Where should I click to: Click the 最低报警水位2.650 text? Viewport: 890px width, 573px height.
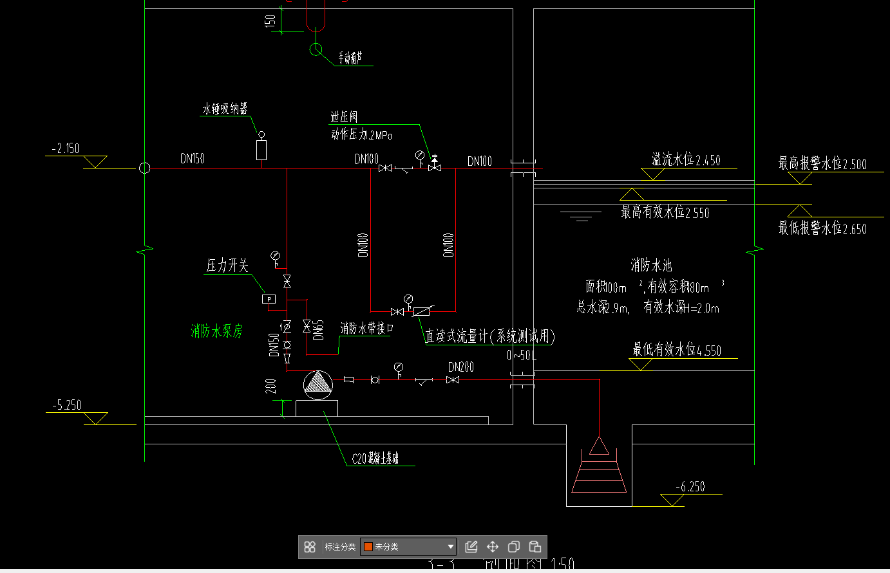[822, 228]
